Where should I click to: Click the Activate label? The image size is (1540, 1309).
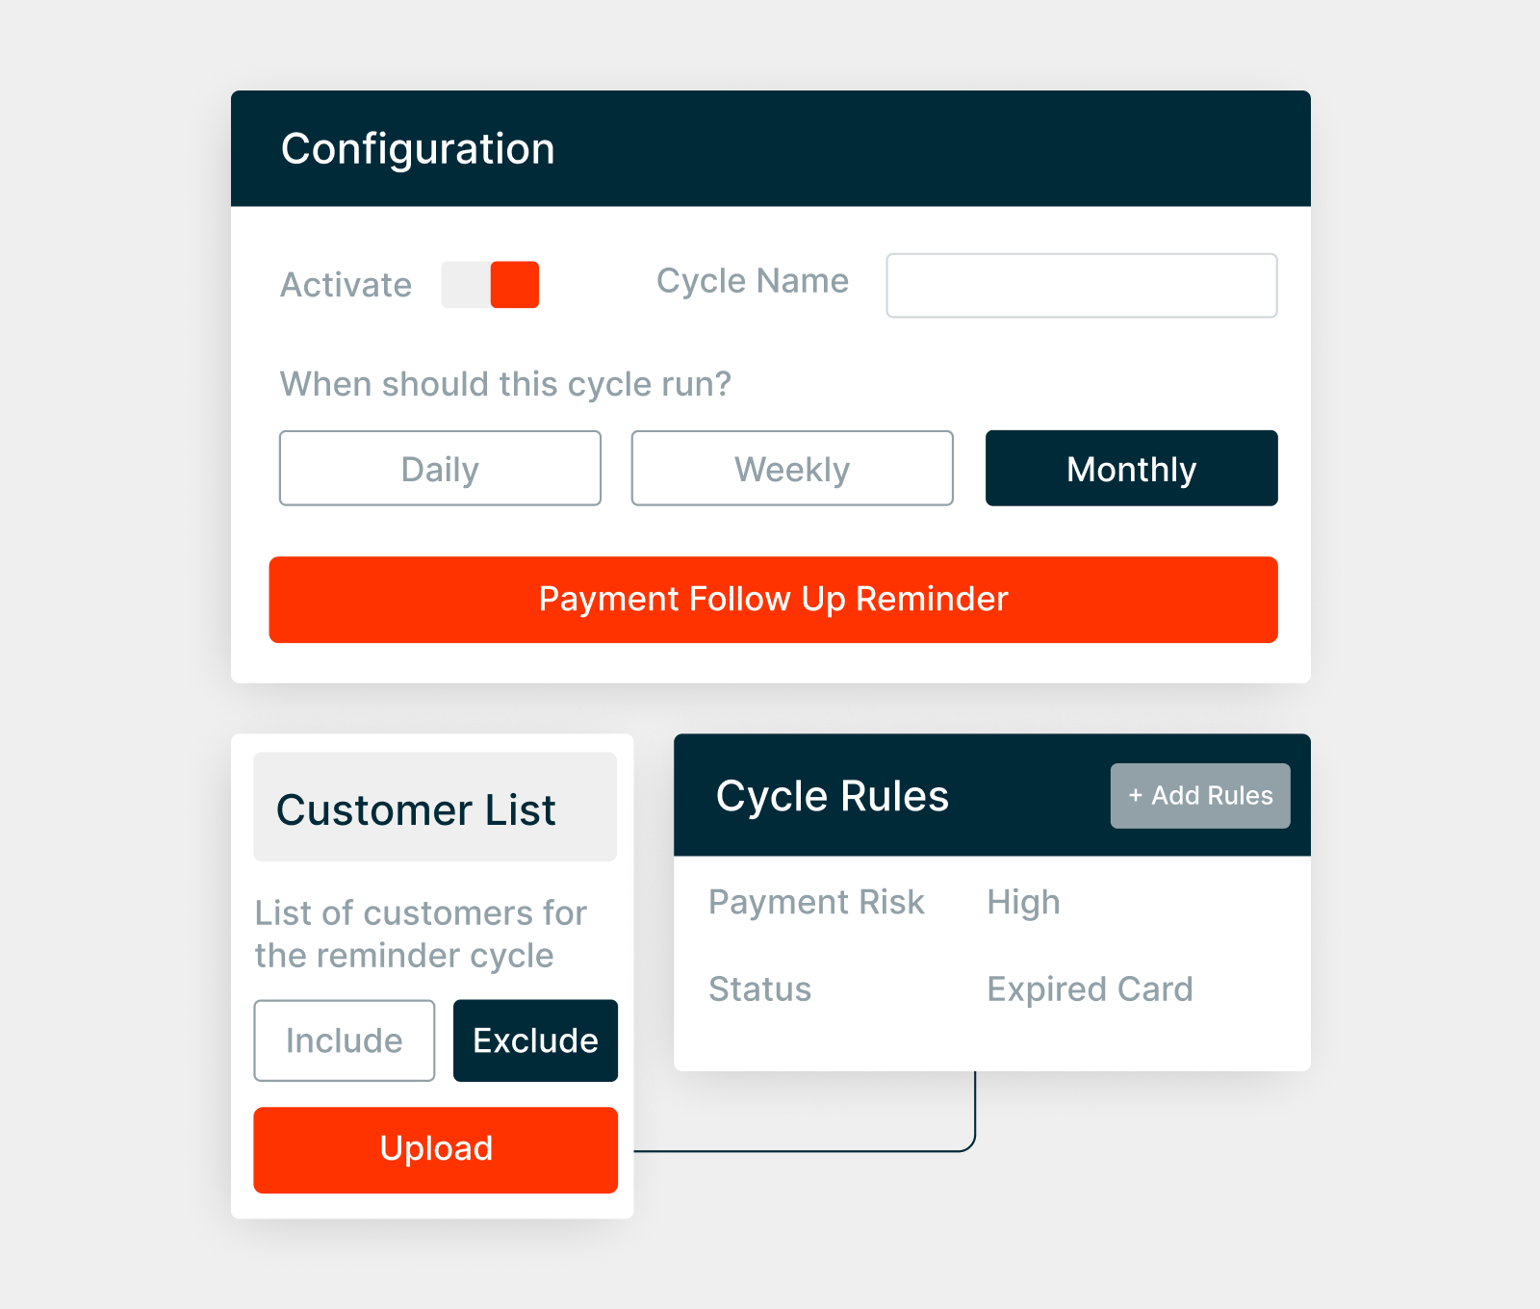(x=346, y=285)
